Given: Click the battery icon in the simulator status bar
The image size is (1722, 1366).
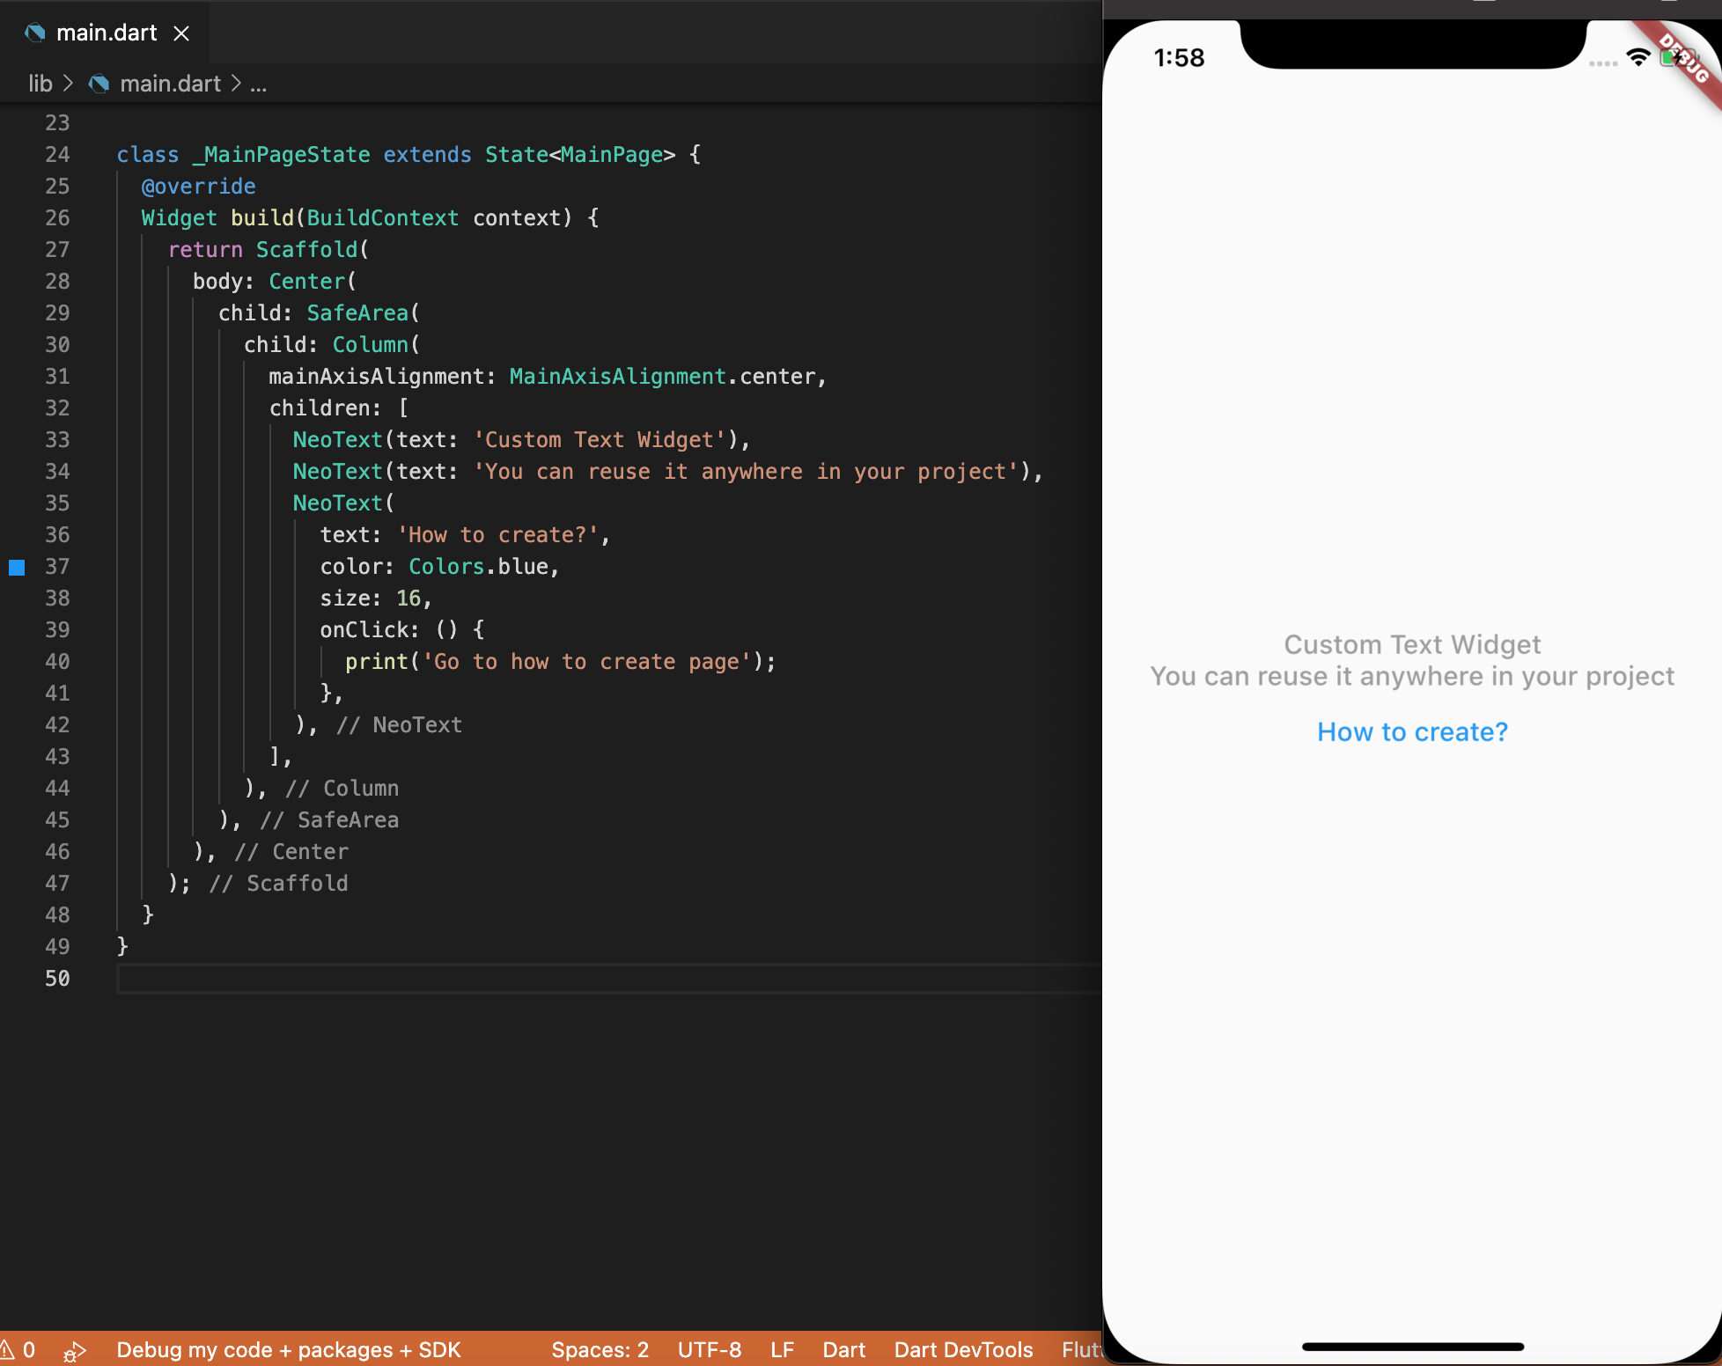Looking at the screenshot, I should point(1671,56).
